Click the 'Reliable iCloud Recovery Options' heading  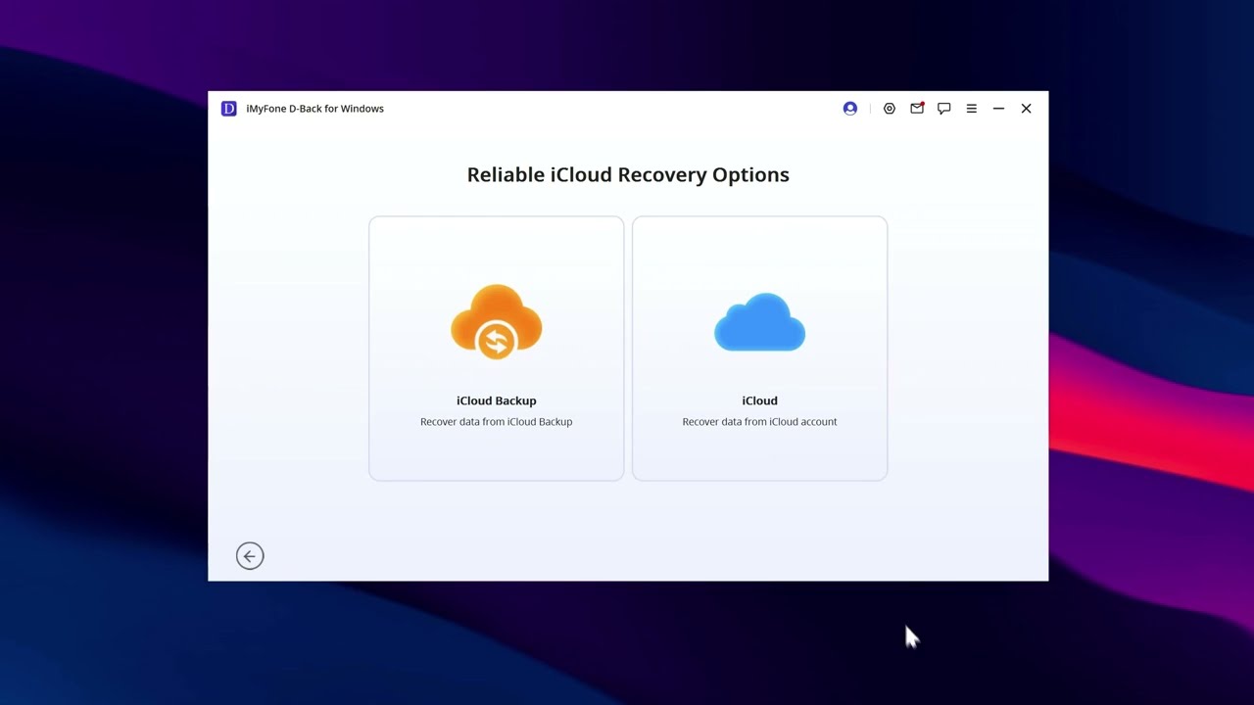tap(628, 174)
